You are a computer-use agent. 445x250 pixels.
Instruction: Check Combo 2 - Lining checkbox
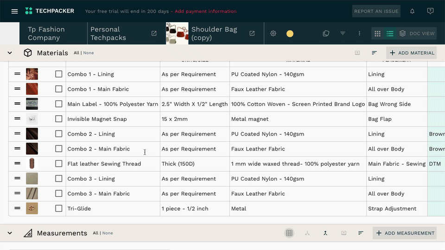(59, 134)
